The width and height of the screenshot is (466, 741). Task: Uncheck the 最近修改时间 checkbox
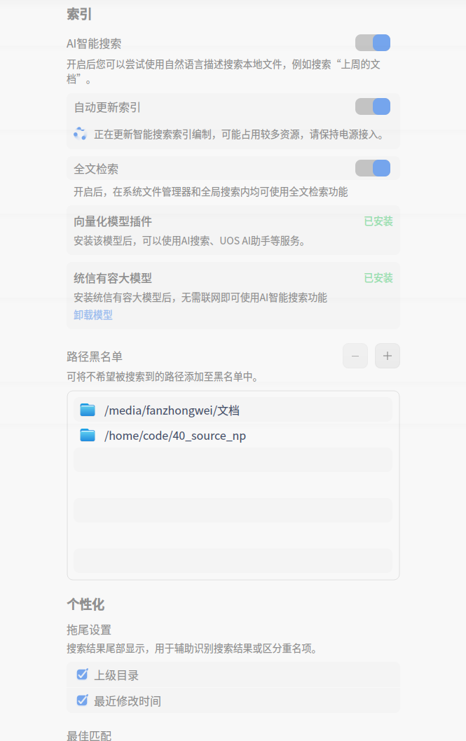pyautogui.click(x=82, y=700)
